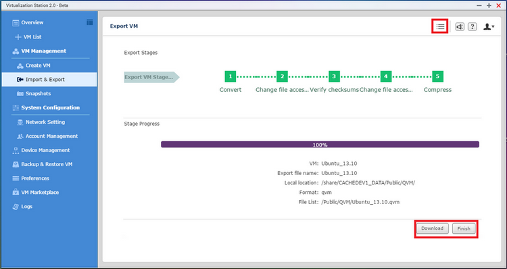The height and width of the screenshot is (269, 507).
Task: Close the Virtualization Station window
Action: pyautogui.click(x=499, y=5)
